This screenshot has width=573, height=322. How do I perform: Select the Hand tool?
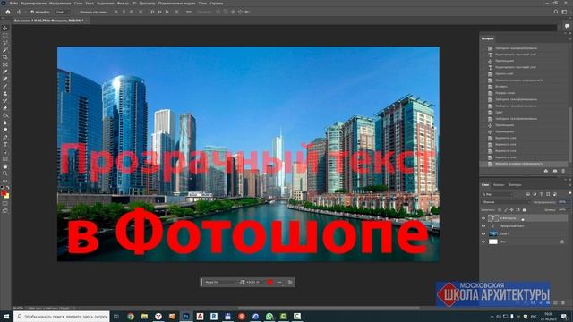[x=5, y=166]
